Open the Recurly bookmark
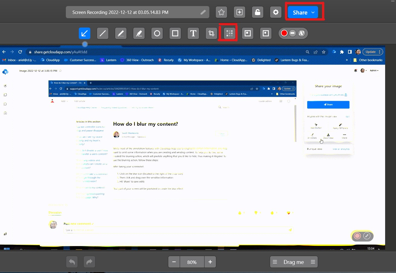The width and height of the screenshot is (396, 273). point(166,60)
